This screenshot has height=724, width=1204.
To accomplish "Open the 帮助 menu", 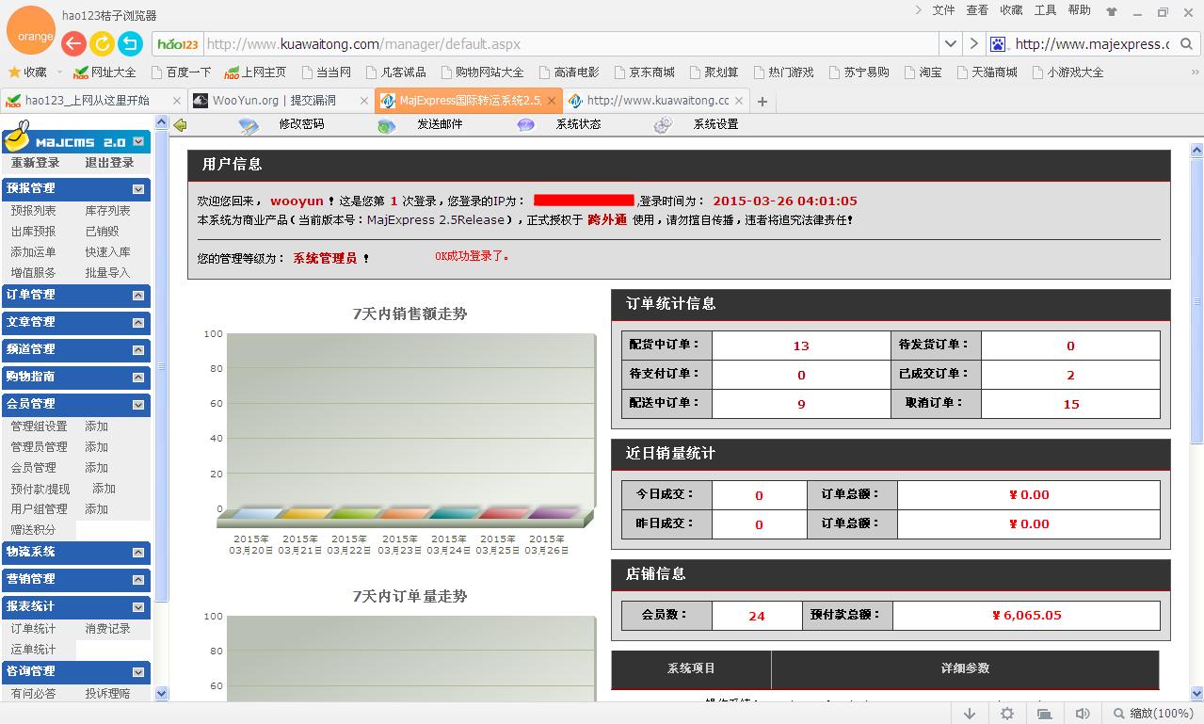I will pos(1079,10).
